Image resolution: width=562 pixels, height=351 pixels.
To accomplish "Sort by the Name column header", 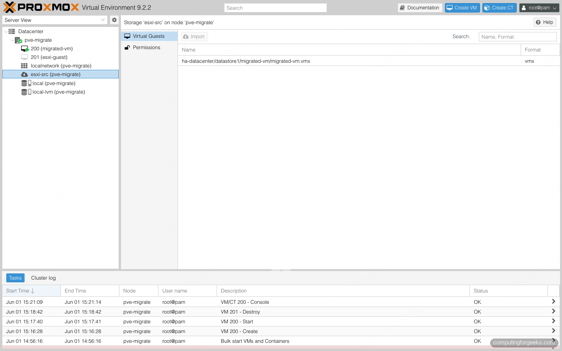I will (x=349, y=50).
